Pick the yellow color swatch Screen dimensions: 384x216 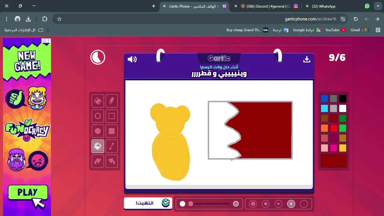[343, 148]
